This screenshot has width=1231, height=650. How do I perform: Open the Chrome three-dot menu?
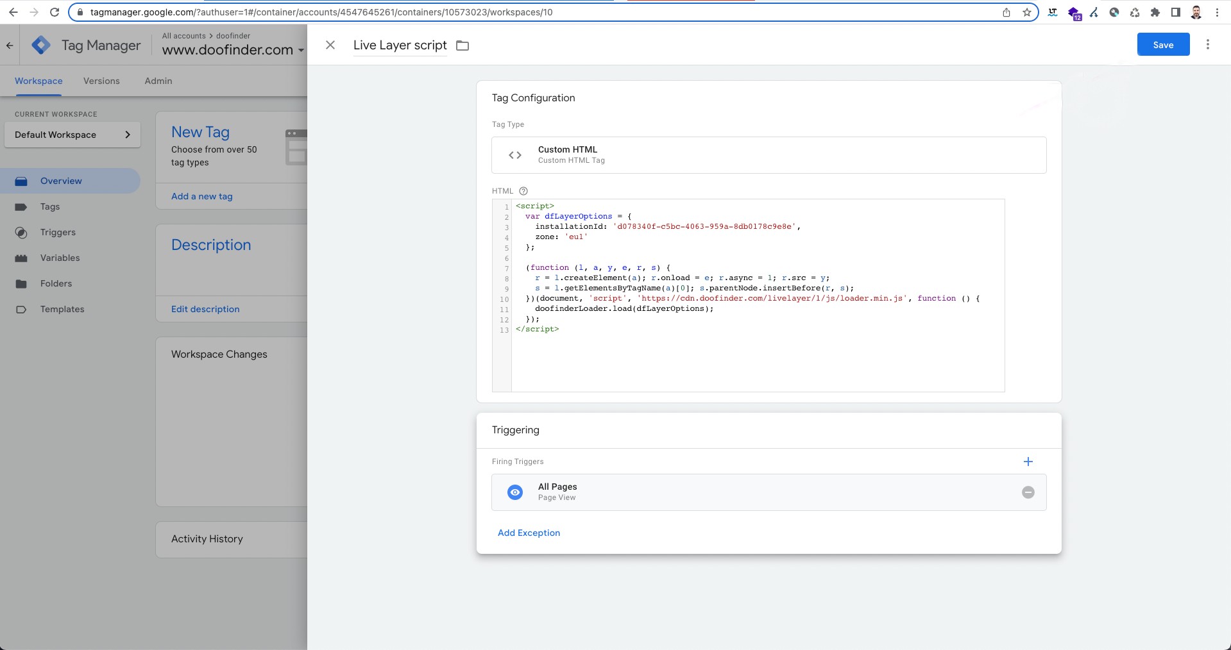tap(1217, 12)
